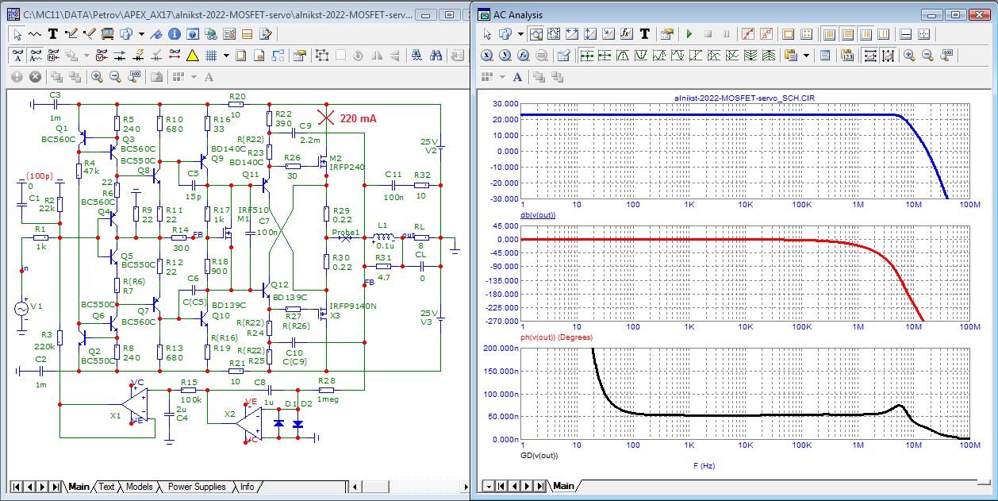Click the fx function icon
Screen dimensions: 998x501
click(x=626, y=34)
